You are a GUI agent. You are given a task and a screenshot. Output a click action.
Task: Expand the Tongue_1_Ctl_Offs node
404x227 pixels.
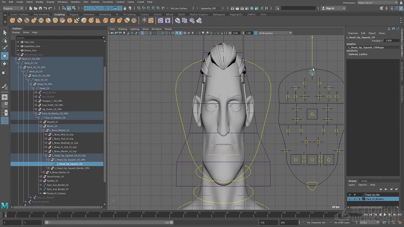pyautogui.click(x=36, y=101)
